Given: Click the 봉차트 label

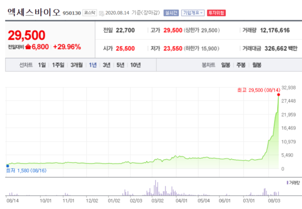Looking at the screenshot, I should click(x=208, y=65).
